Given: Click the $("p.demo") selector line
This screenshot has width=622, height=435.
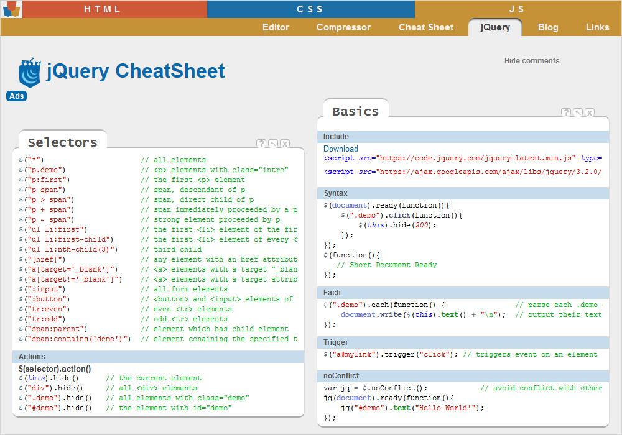Looking at the screenshot, I should coord(154,170).
